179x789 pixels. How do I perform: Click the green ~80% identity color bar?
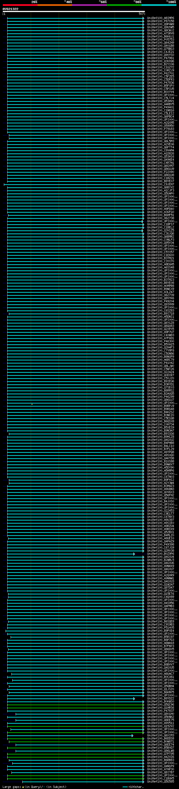click(x=124, y=5)
